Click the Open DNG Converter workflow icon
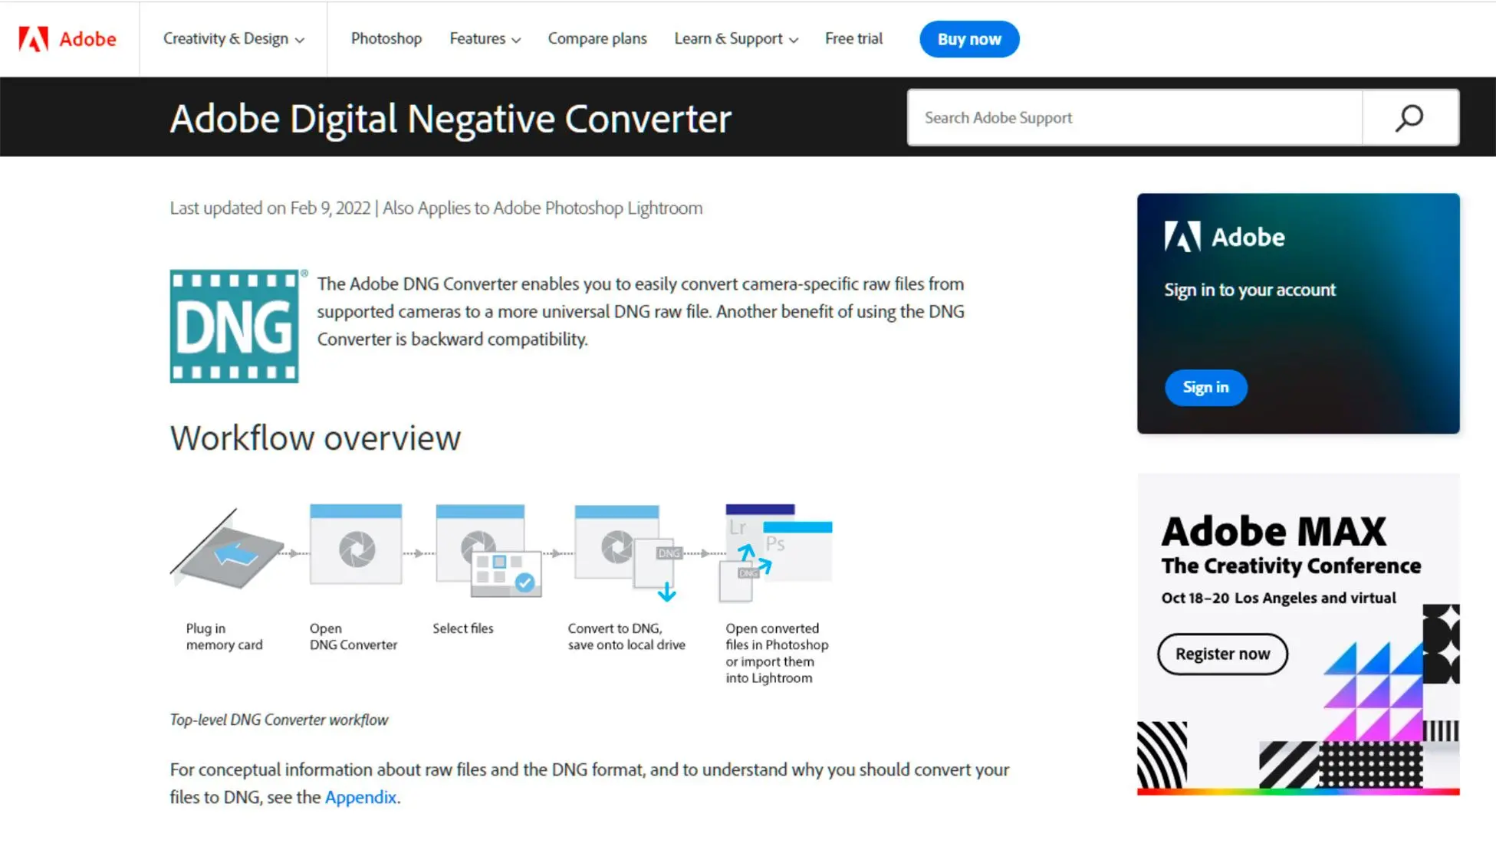1496x843 pixels. [356, 551]
